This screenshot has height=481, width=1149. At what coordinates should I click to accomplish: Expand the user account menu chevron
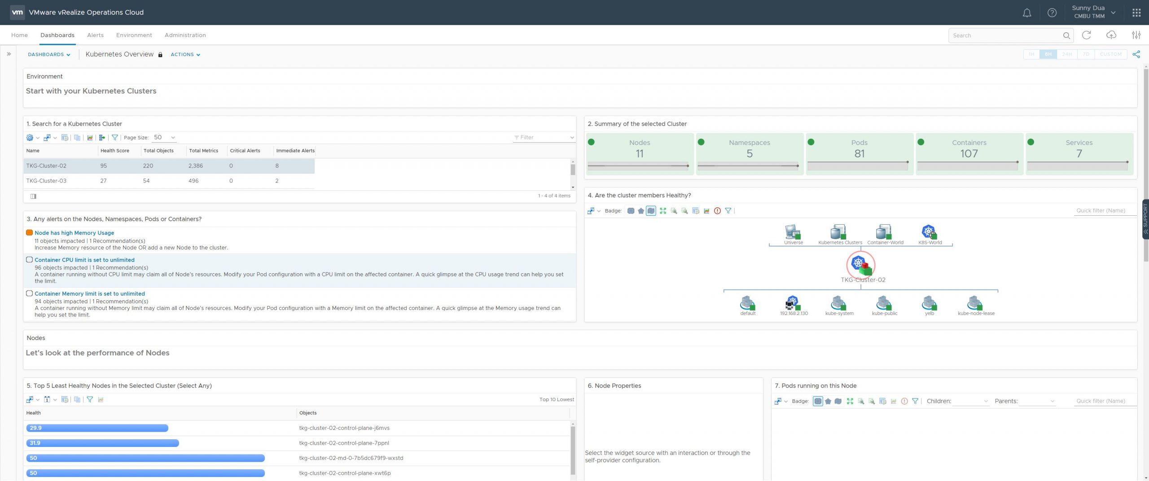(x=1113, y=13)
